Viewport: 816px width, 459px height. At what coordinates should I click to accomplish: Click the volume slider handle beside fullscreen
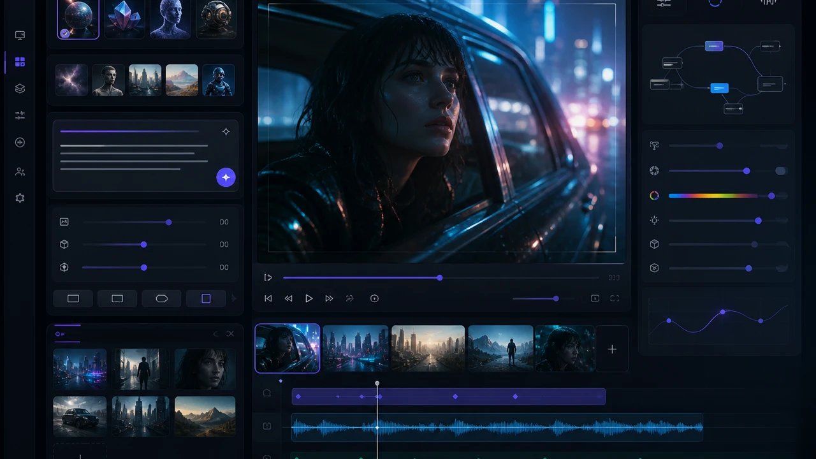point(556,298)
